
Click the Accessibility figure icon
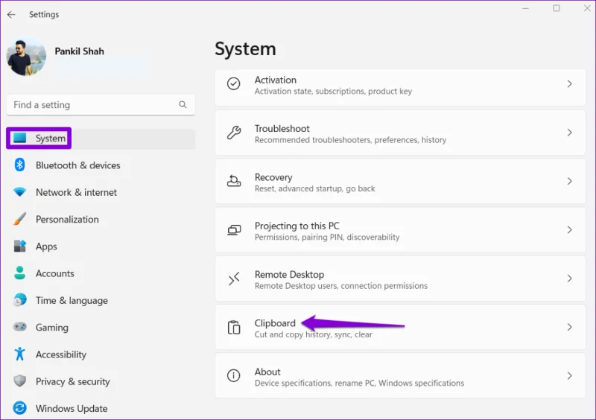tap(20, 354)
